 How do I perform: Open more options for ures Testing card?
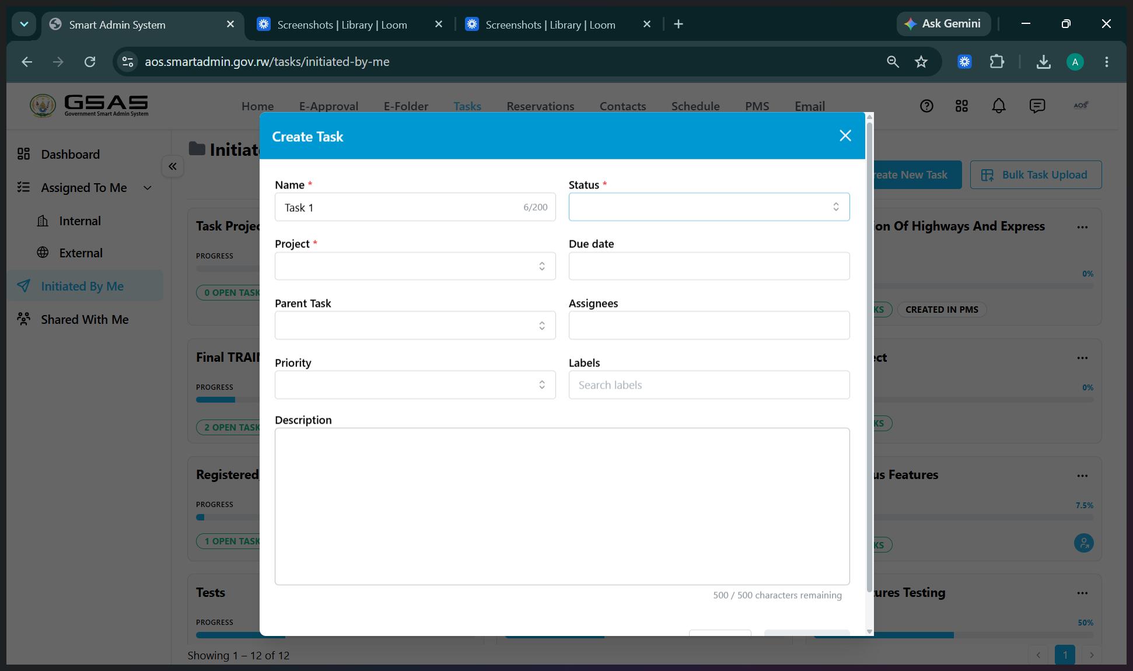pyautogui.click(x=1082, y=593)
